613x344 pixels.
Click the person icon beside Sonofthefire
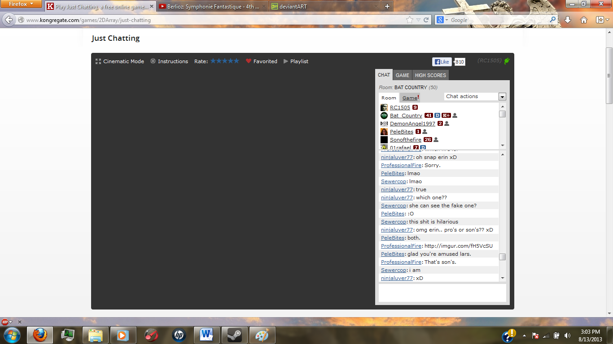(436, 140)
